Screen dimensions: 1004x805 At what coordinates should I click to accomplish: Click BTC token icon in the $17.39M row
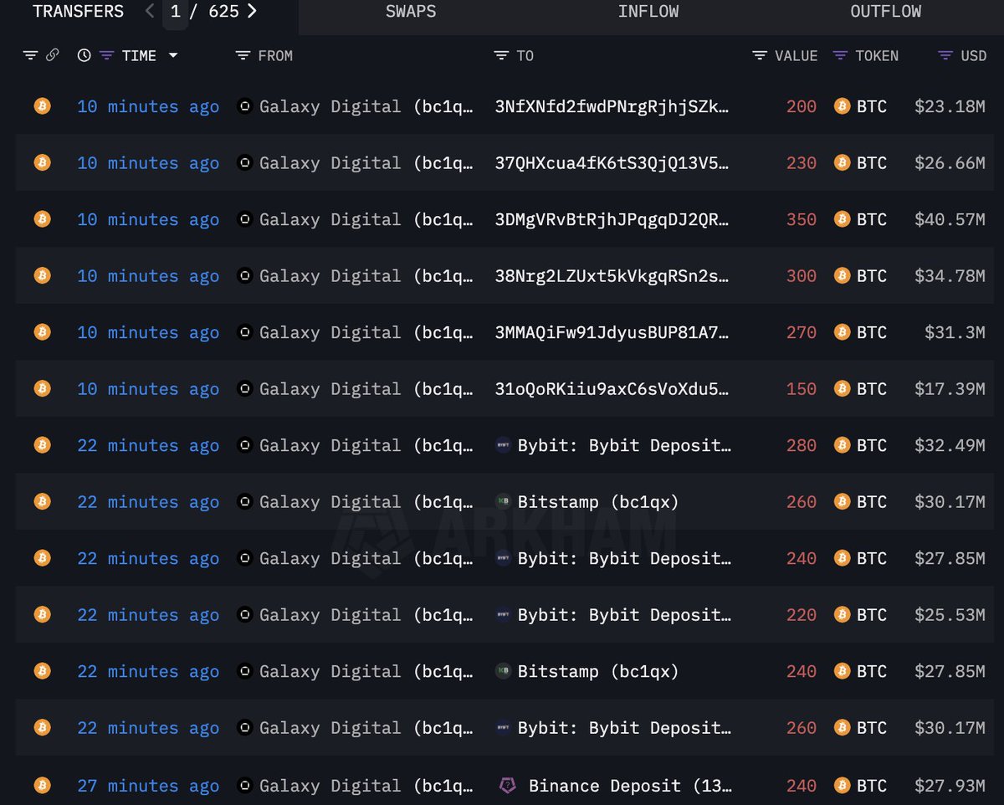[842, 388]
